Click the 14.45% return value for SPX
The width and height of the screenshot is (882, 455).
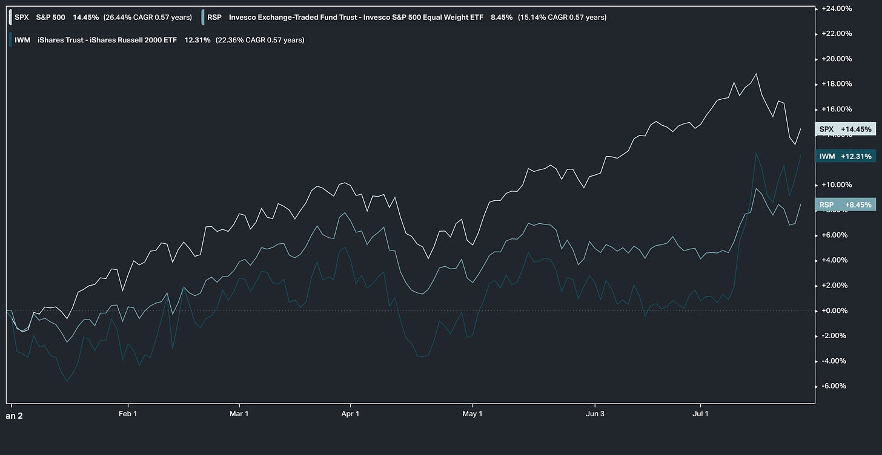[x=85, y=18]
